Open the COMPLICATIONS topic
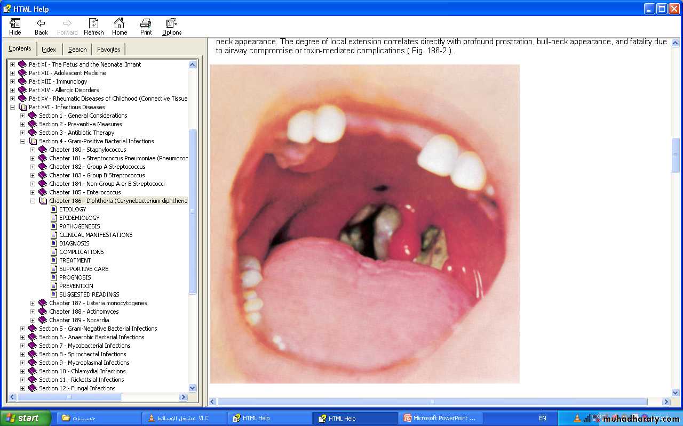Image resolution: width=683 pixels, height=426 pixels. click(x=81, y=252)
